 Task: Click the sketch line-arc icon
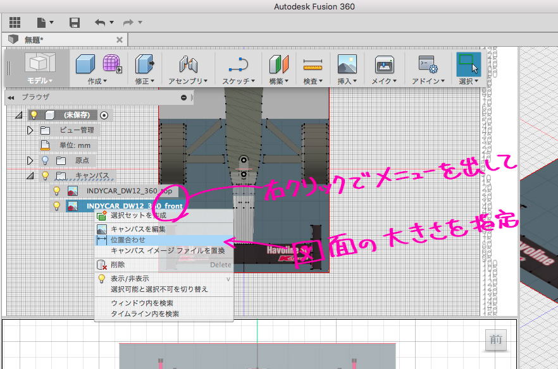click(x=238, y=64)
